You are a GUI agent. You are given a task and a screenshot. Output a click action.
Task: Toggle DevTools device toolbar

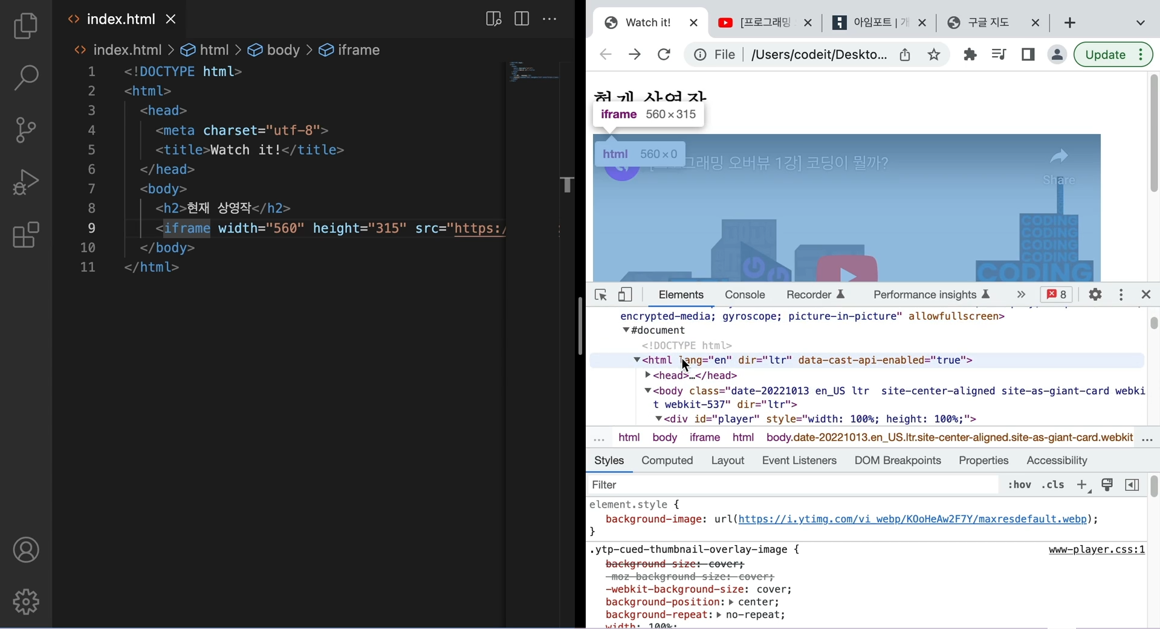click(625, 295)
